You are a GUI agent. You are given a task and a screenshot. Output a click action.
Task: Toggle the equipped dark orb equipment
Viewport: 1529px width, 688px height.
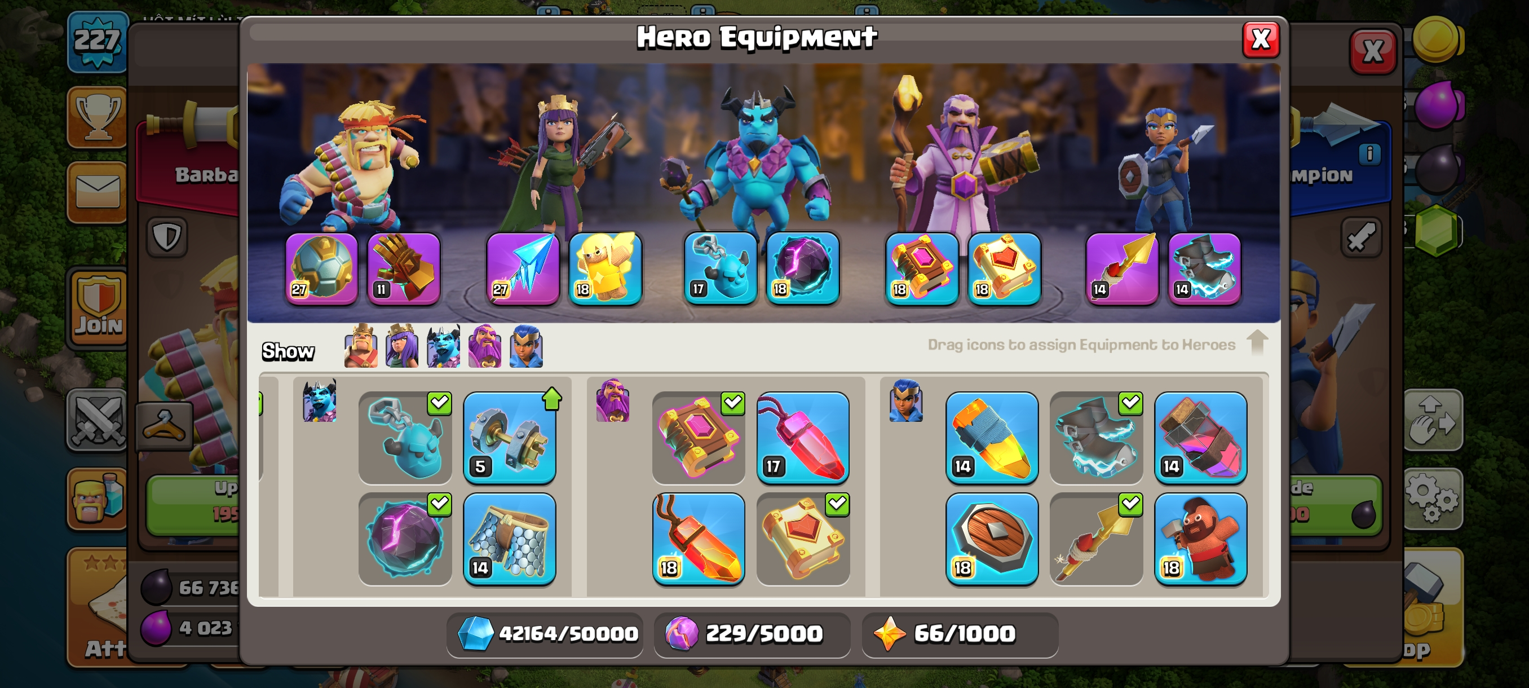[405, 539]
